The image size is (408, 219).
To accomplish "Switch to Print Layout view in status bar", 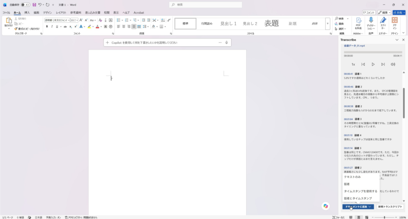I will pyautogui.click(x=359, y=217).
